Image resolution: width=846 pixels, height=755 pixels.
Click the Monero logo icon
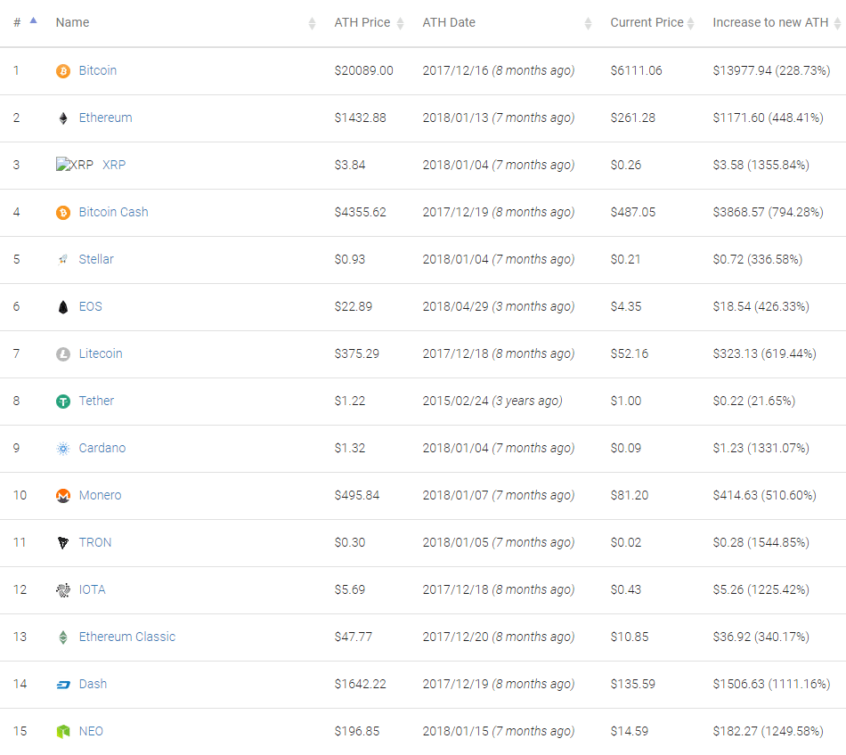(x=63, y=496)
